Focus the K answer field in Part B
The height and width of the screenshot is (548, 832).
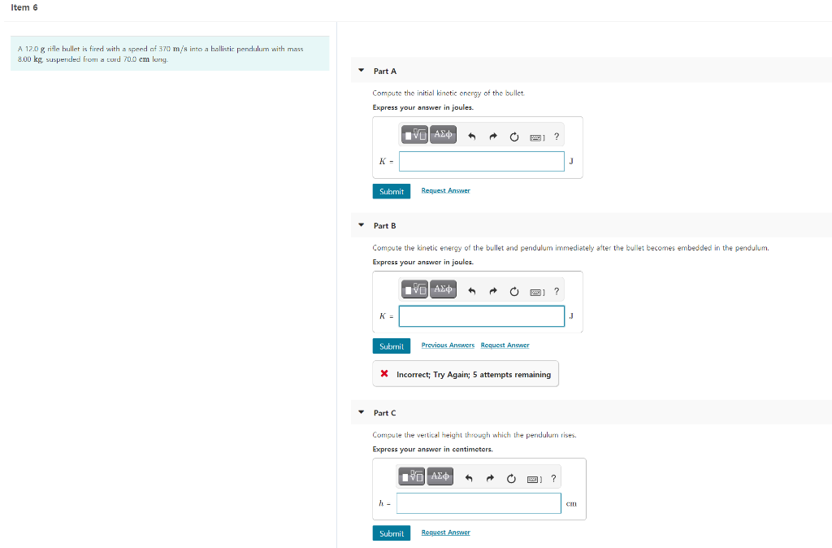coord(482,316)
